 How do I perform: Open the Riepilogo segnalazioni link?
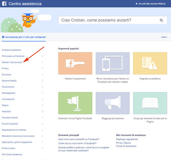[127, 139]
